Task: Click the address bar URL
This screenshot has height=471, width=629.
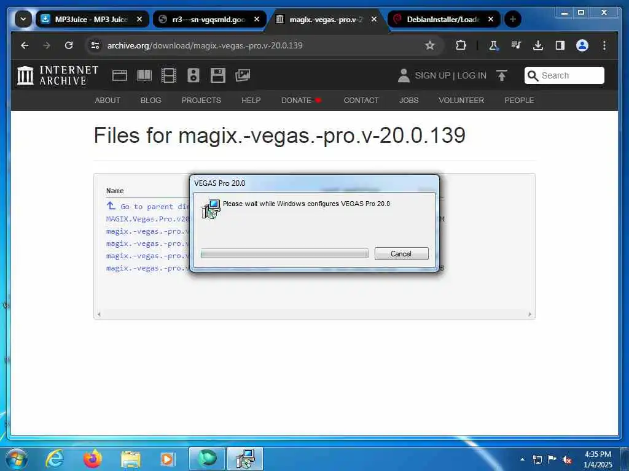Action: click(x=205, y=45)
